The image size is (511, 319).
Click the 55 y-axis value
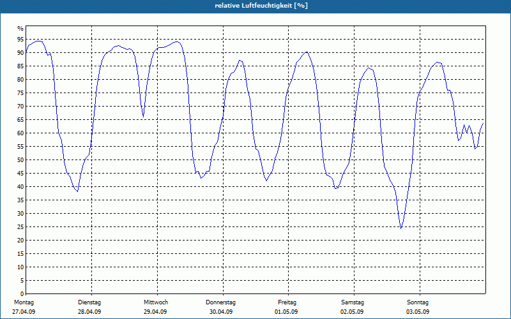point(20,147)
